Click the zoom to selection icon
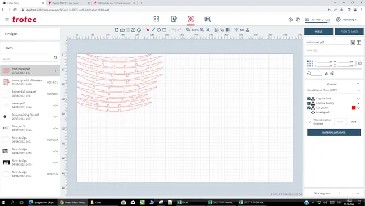Viewport: 365px width, 206px height. coord(208,30)
